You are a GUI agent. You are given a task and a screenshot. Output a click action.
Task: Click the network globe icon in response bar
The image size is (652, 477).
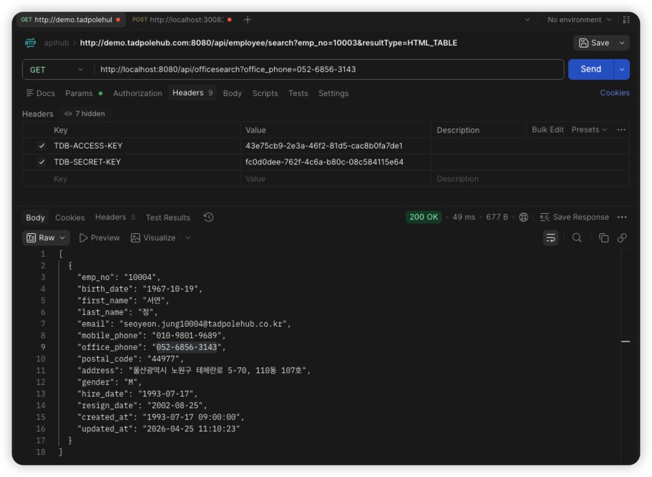click(524, 217)
